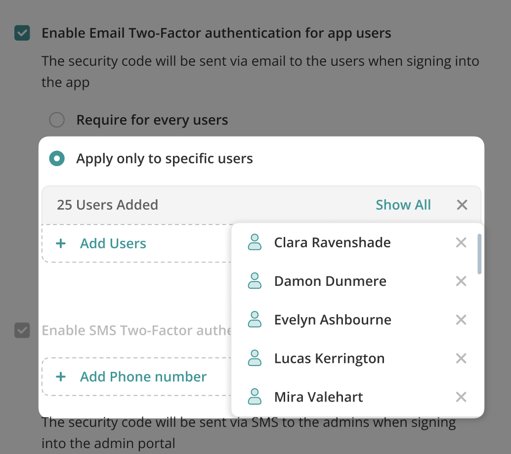Remove Clara Ravenshade from the user list
The height and width of the screenshot is (454, 511).
click(461, 243)
